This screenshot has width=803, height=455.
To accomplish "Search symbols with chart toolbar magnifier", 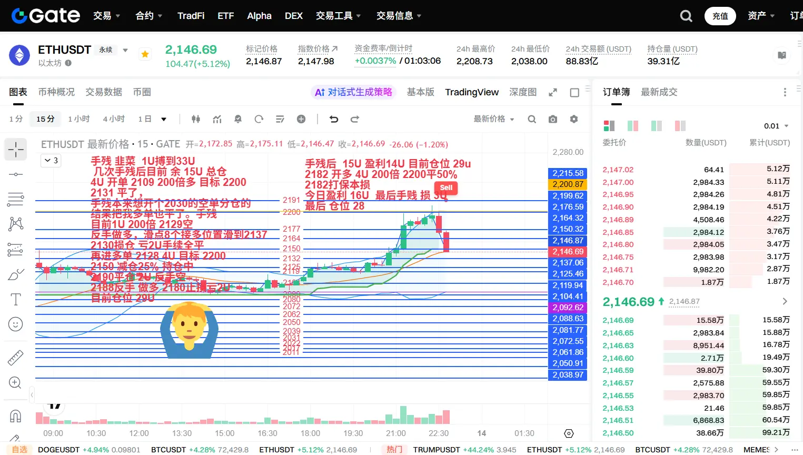I will pos(532,119).
